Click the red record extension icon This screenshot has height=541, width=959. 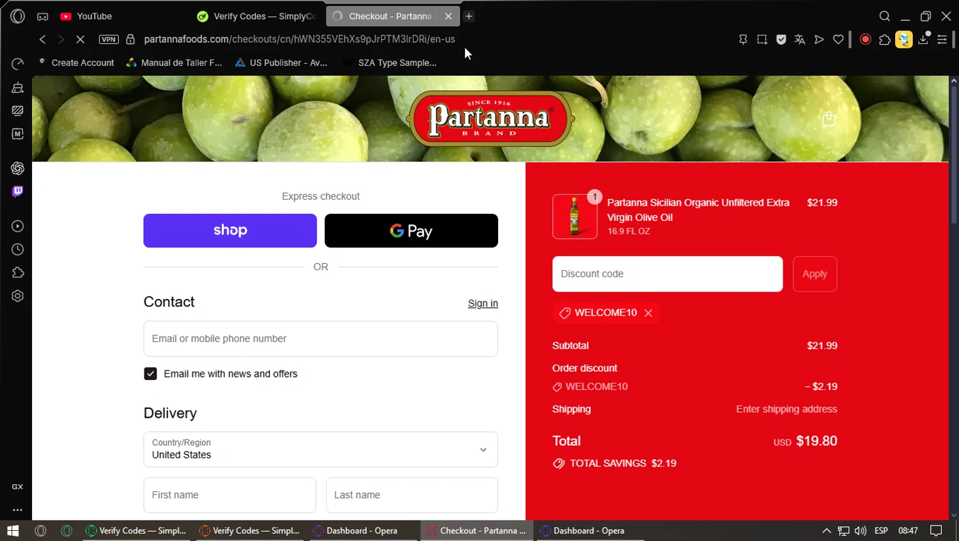pyautogui.click(x=866, y=40)
